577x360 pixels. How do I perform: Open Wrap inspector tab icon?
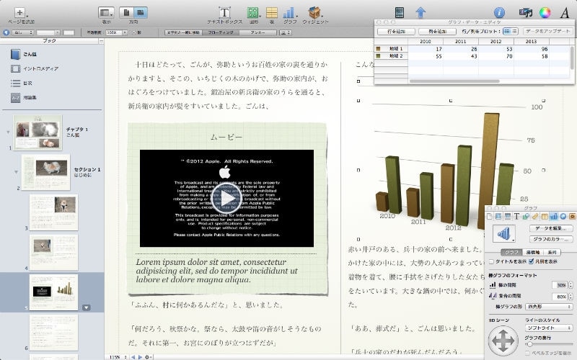[x=508, y=217]
